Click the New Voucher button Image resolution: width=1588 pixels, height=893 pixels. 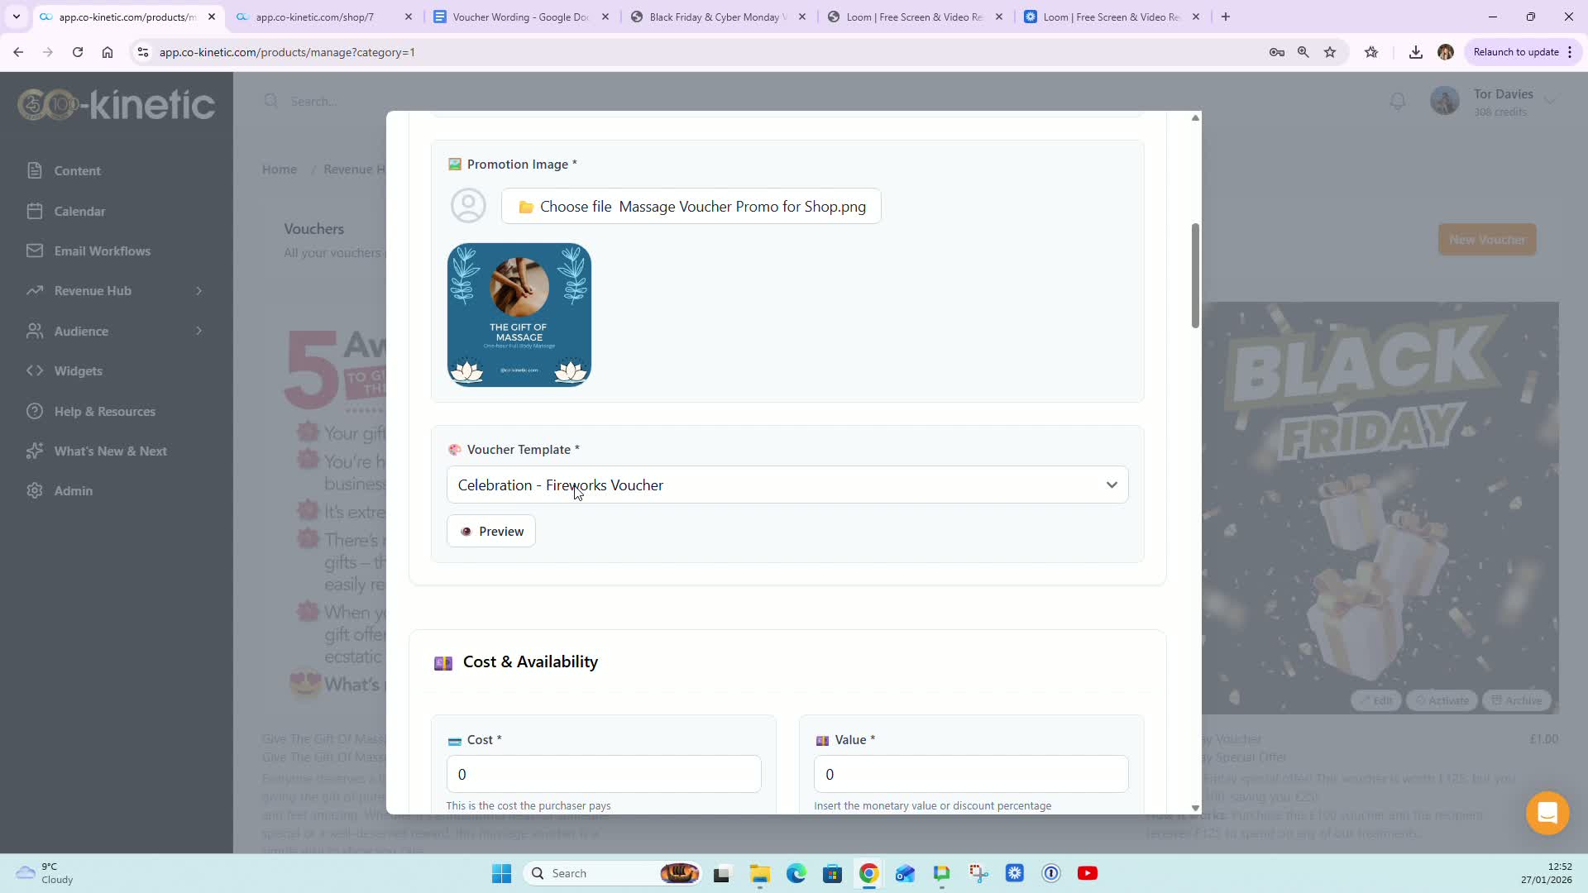click(1487, 240)
